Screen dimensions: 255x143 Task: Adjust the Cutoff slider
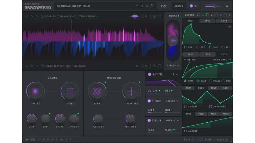point(155,93)
